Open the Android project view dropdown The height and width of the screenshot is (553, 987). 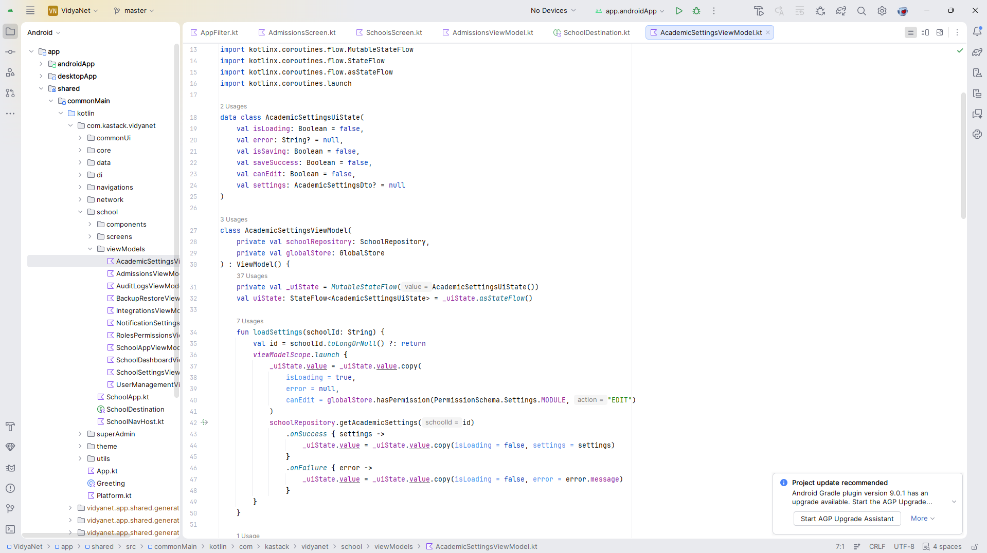coord(44,32)
